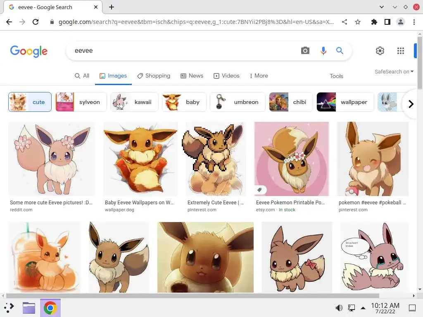Open the clock showing 10:12 AM
Image resolution: width=423 pixels, height=317 pixels.
click(x=385, y=308)
